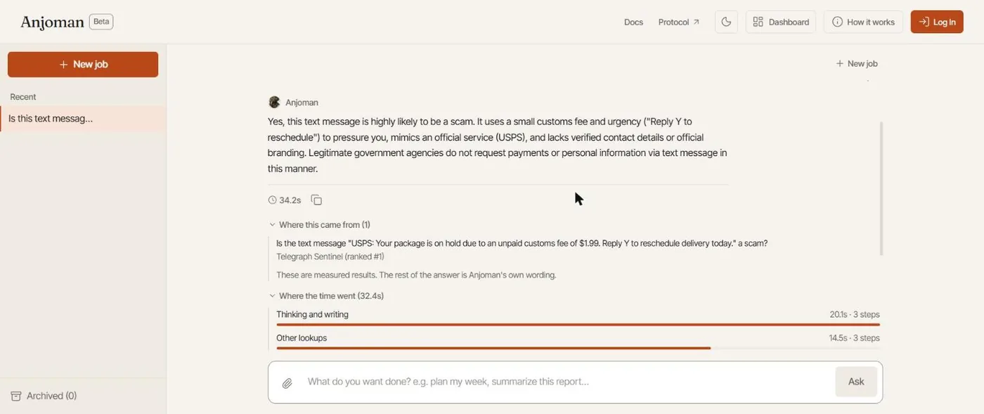Open the Dashboard button
The width and height of the screenshot is (984, 414).
[x=781, y=22]
